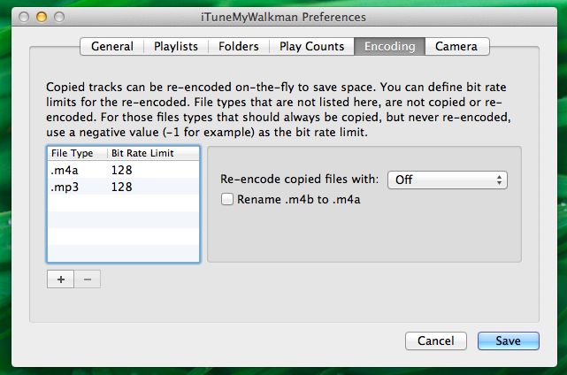Enable Rename .m4b to .m4a checkbox
The width and height of the screenshot is (567, 375).
coord(227,199)
